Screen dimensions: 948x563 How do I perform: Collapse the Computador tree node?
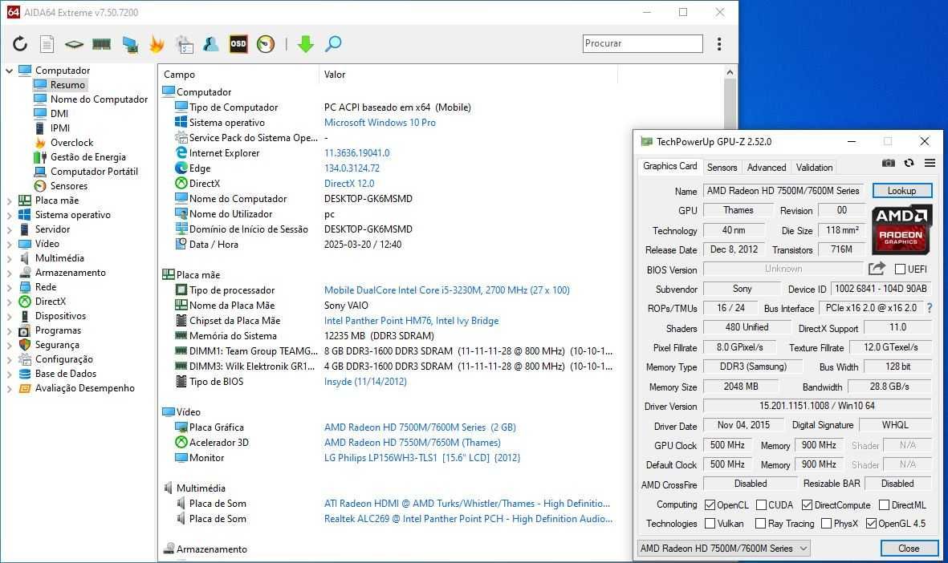click(x=9, y=71)
